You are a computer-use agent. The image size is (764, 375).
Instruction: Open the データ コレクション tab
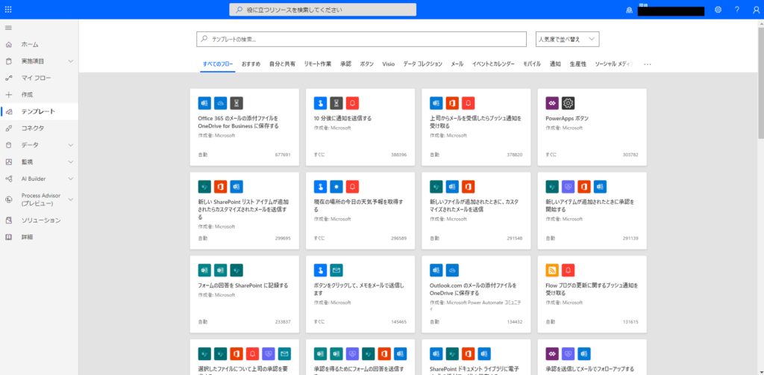click(423, 64)
